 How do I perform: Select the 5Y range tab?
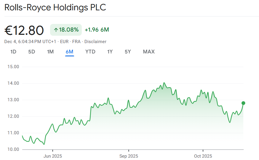coord(128,52)
